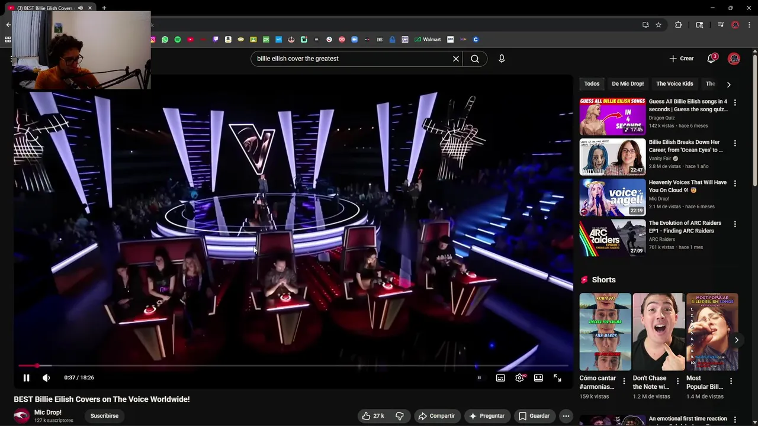Click the Shorts section heading

point(603,280)
